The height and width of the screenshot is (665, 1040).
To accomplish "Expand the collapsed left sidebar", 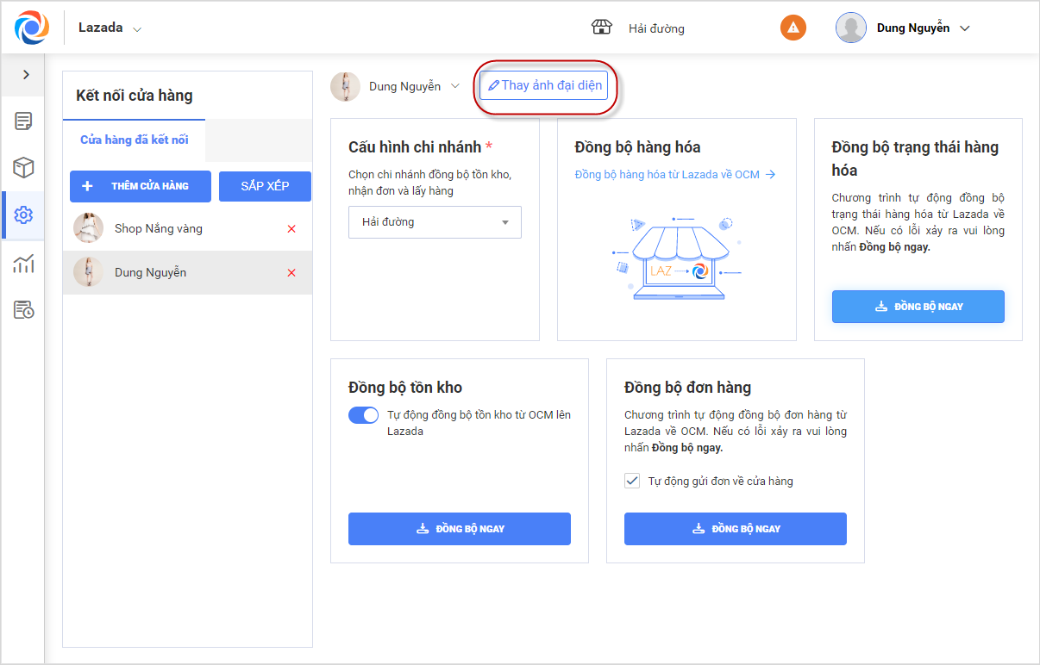I will point(26,75).
